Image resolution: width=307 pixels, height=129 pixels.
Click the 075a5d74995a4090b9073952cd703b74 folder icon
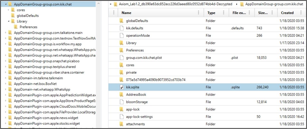pyautogui.click(x=122, y=80)
